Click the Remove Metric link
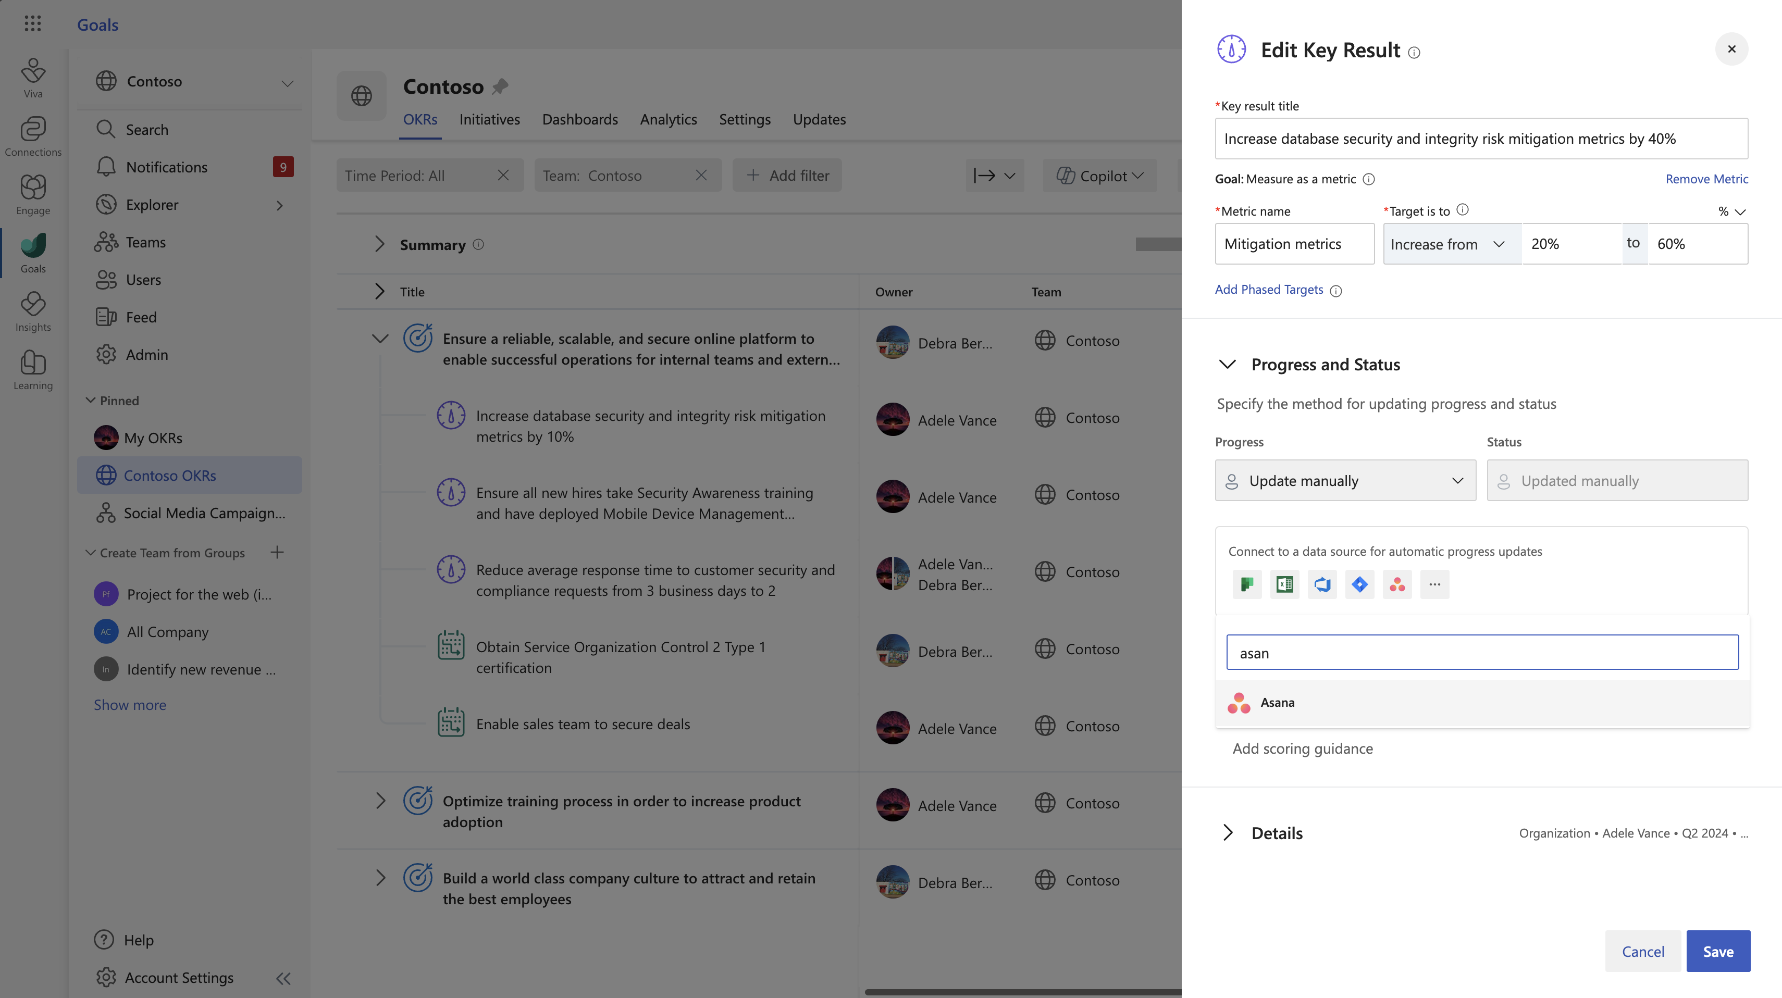 (x=1706, y=179)
